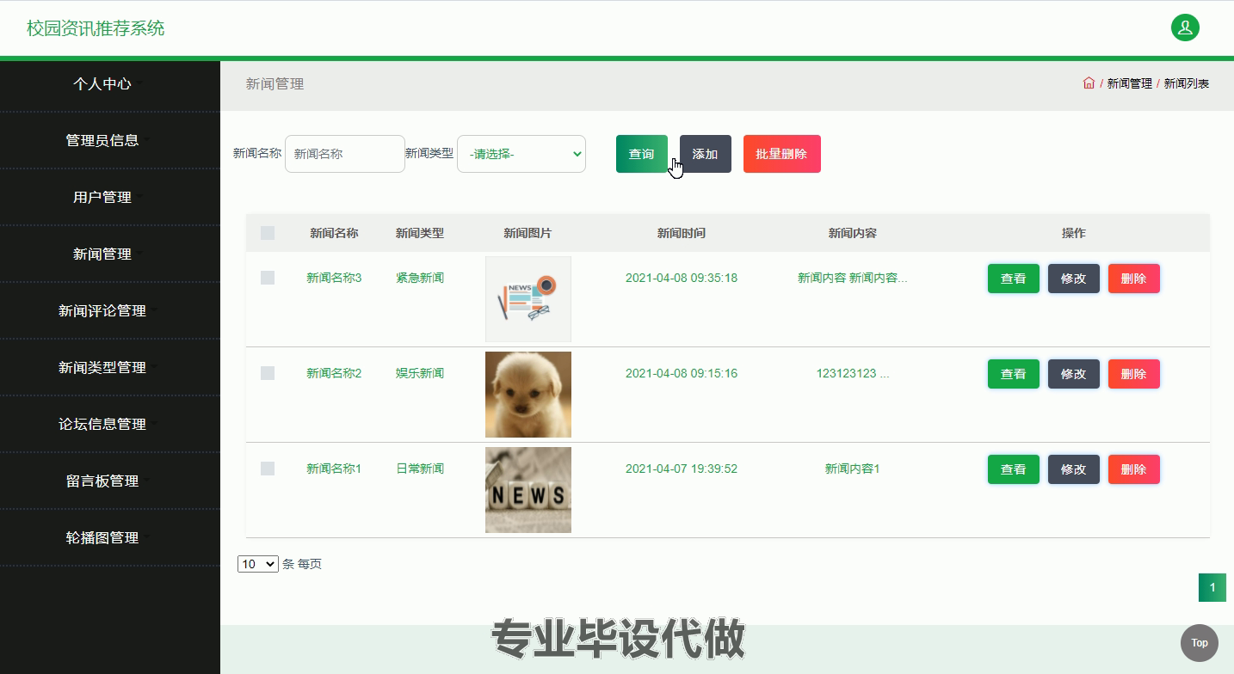Tick the checkbox for 新闻名称1 row

coord(268,469)
